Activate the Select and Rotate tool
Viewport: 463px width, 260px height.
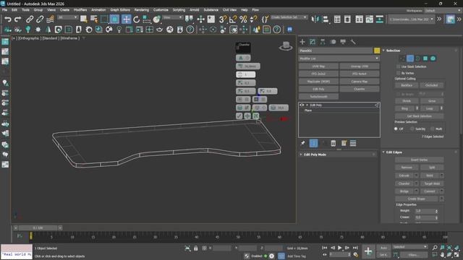point(136,19)
